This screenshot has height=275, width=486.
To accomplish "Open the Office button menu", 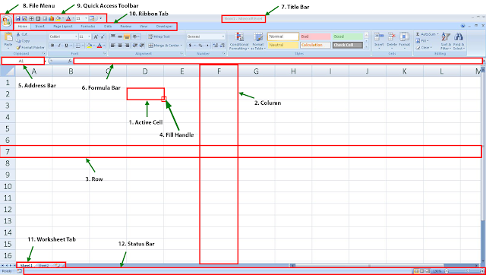I will [7, 22].
